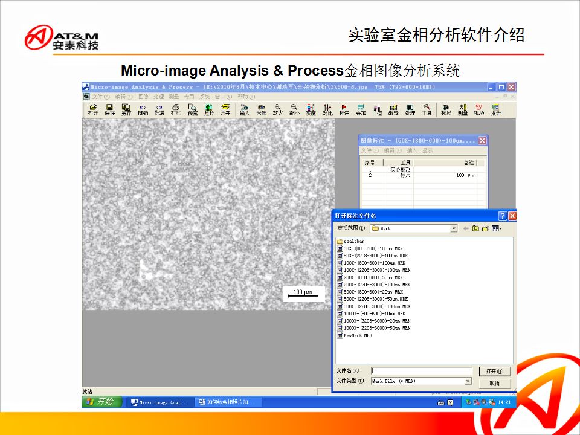The height and width of the screenshot is (435, 580).
Task: Click the 取消 cancel button
Action: pyautogui.click(x=494, y=383)
